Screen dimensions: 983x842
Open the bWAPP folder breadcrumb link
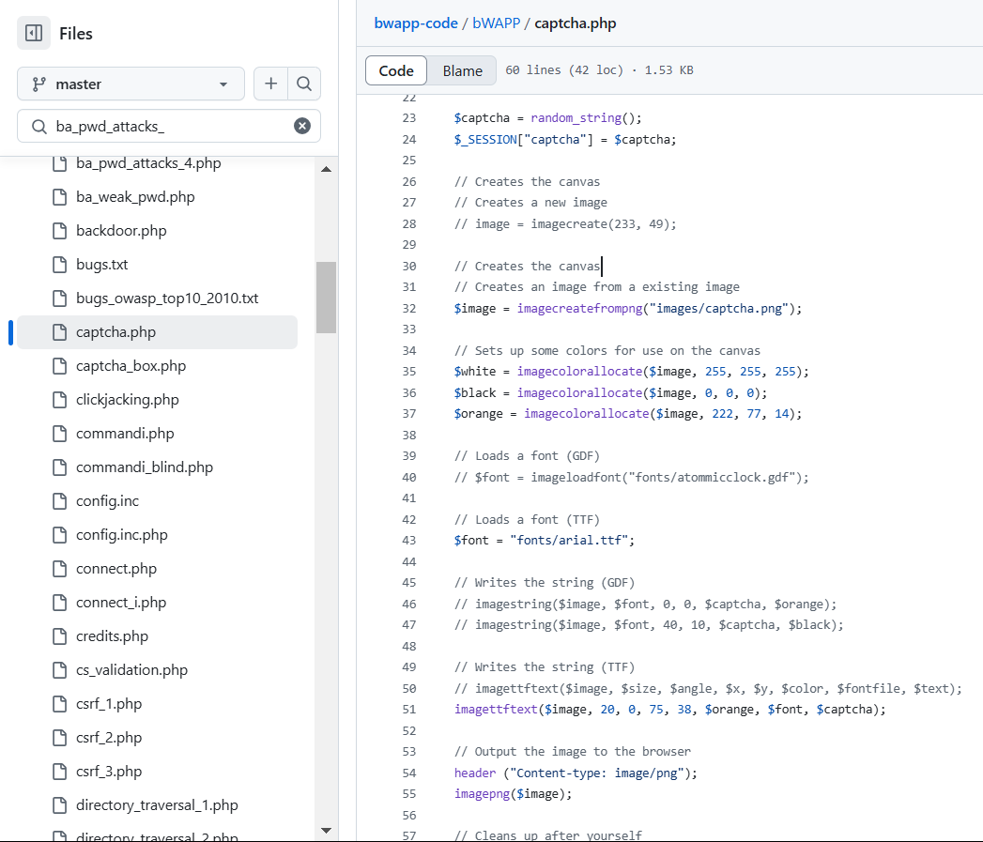click(x=498, y=23)
